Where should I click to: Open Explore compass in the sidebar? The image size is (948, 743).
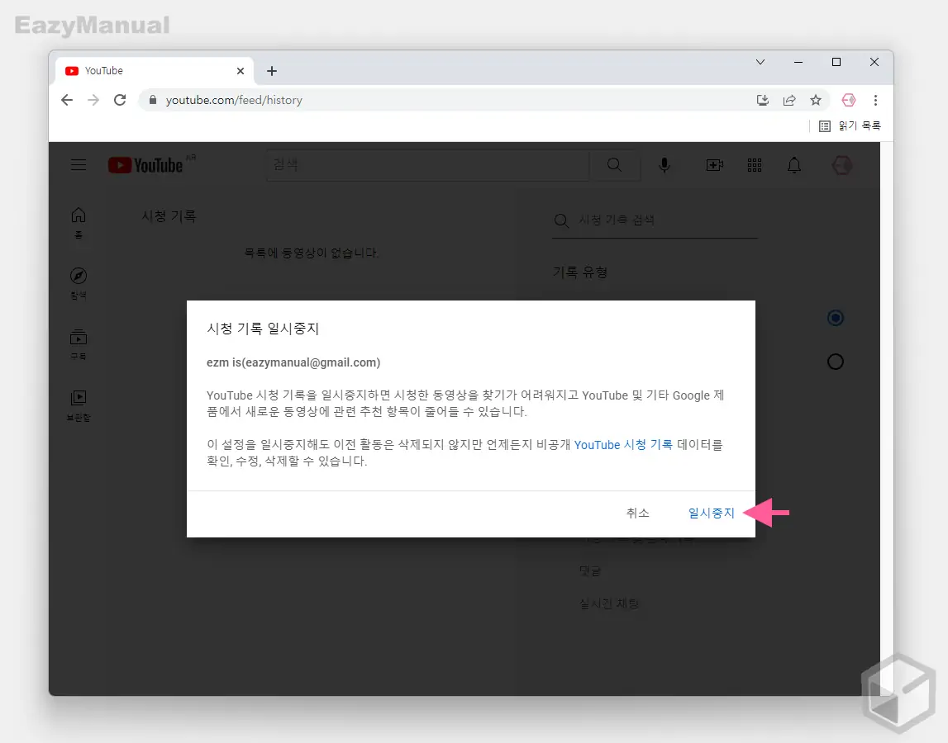(79, 283)
